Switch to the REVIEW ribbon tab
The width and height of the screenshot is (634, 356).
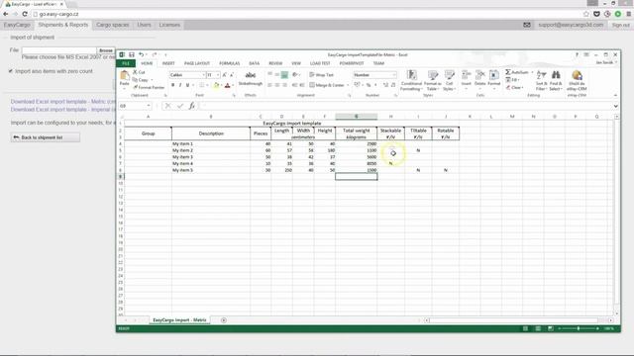275,63
